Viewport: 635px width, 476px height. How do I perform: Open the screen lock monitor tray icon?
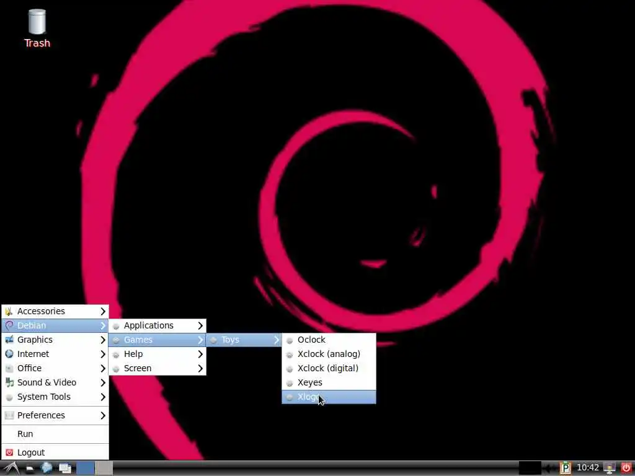610,469
